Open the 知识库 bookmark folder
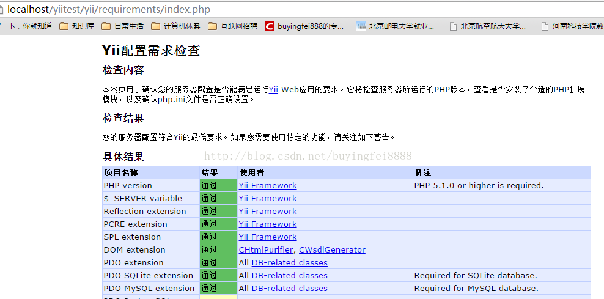The height and width of the screenshot is (299, 604). coord(77,26)
